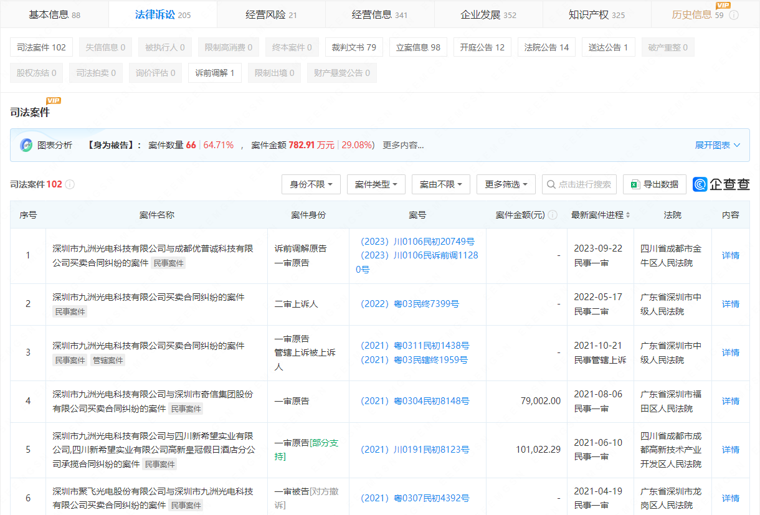Select 裁判文书 79 sub-category

point(353,47)
